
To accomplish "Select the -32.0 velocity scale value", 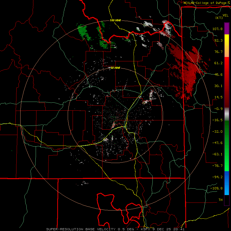I will click(217, 132).
